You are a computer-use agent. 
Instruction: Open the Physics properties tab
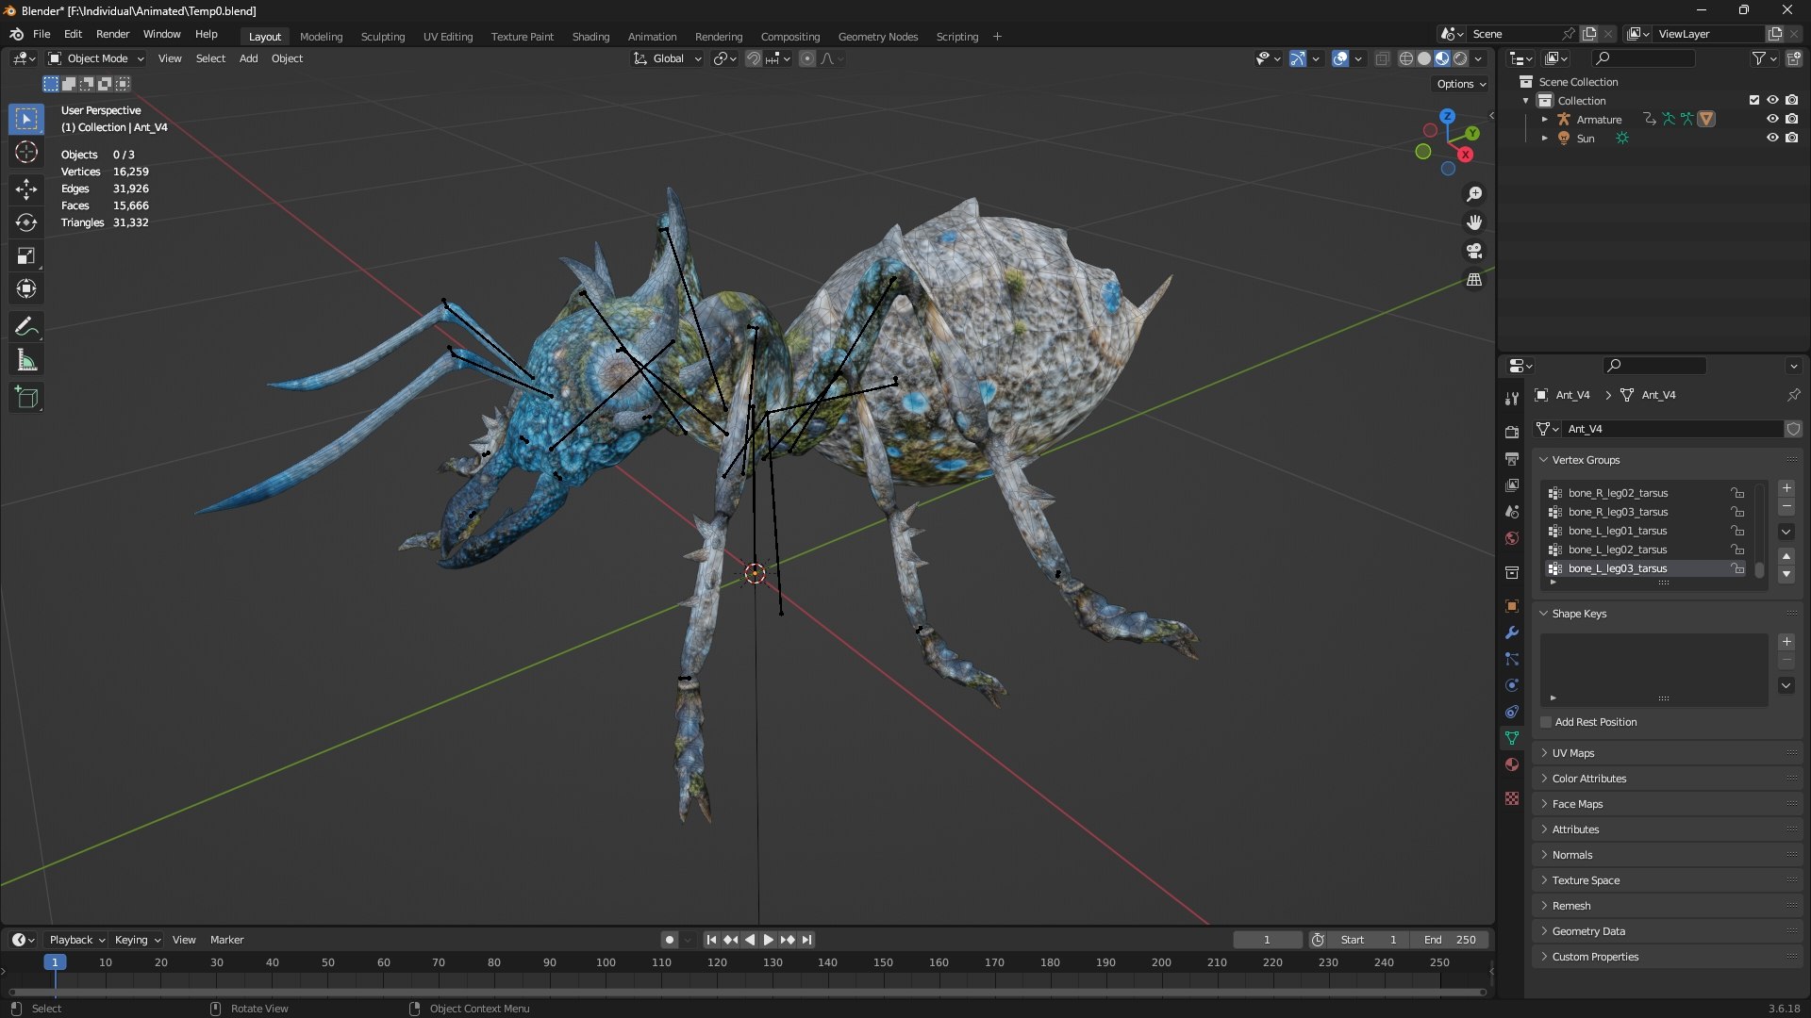click(x=1512, y=685)
